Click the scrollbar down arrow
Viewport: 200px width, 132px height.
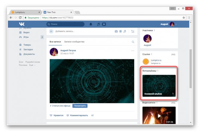[190, 122]
